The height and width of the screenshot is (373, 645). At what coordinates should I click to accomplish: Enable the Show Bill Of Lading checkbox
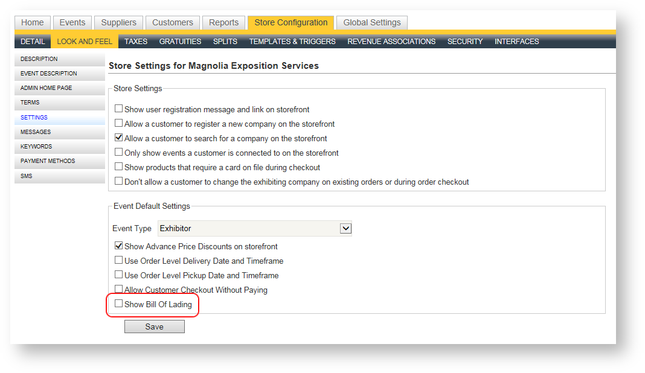pos(119,304)
